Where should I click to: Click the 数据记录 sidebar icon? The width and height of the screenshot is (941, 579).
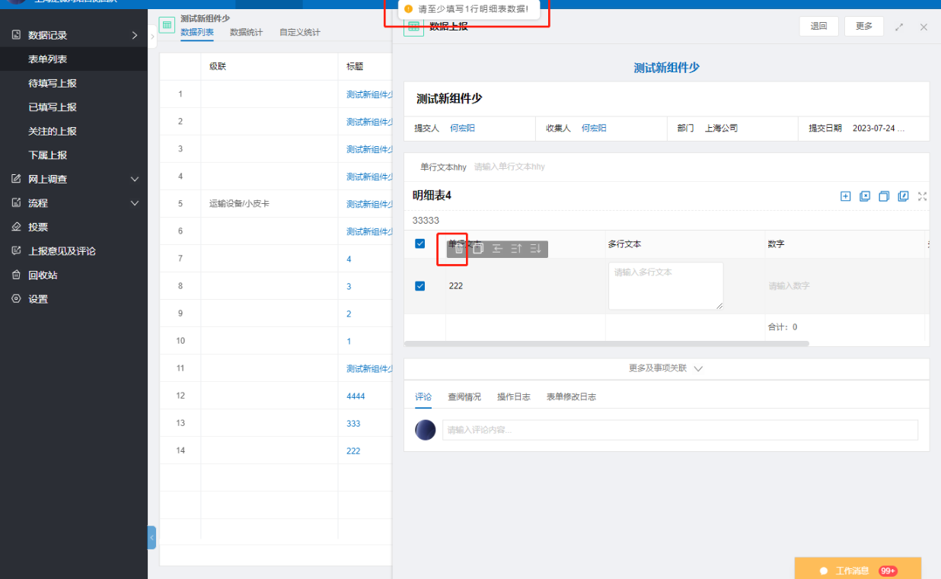[16, 35]
